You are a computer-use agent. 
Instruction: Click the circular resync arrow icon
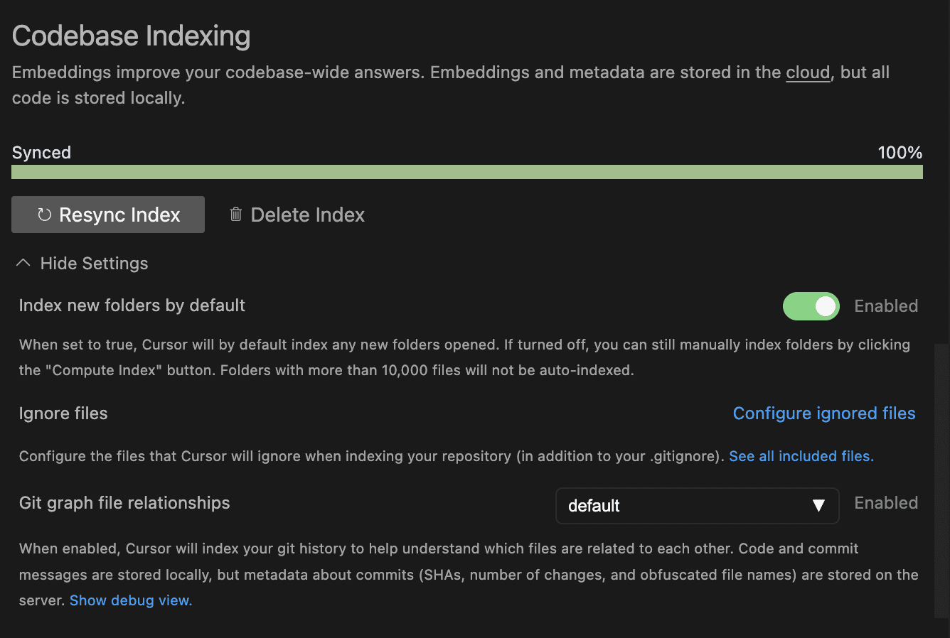click(x=46, y=215)
